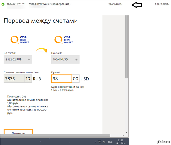Click the kopeck field showing 10
This screenshot has width=171, height=145.
click(x=28, y=78)
